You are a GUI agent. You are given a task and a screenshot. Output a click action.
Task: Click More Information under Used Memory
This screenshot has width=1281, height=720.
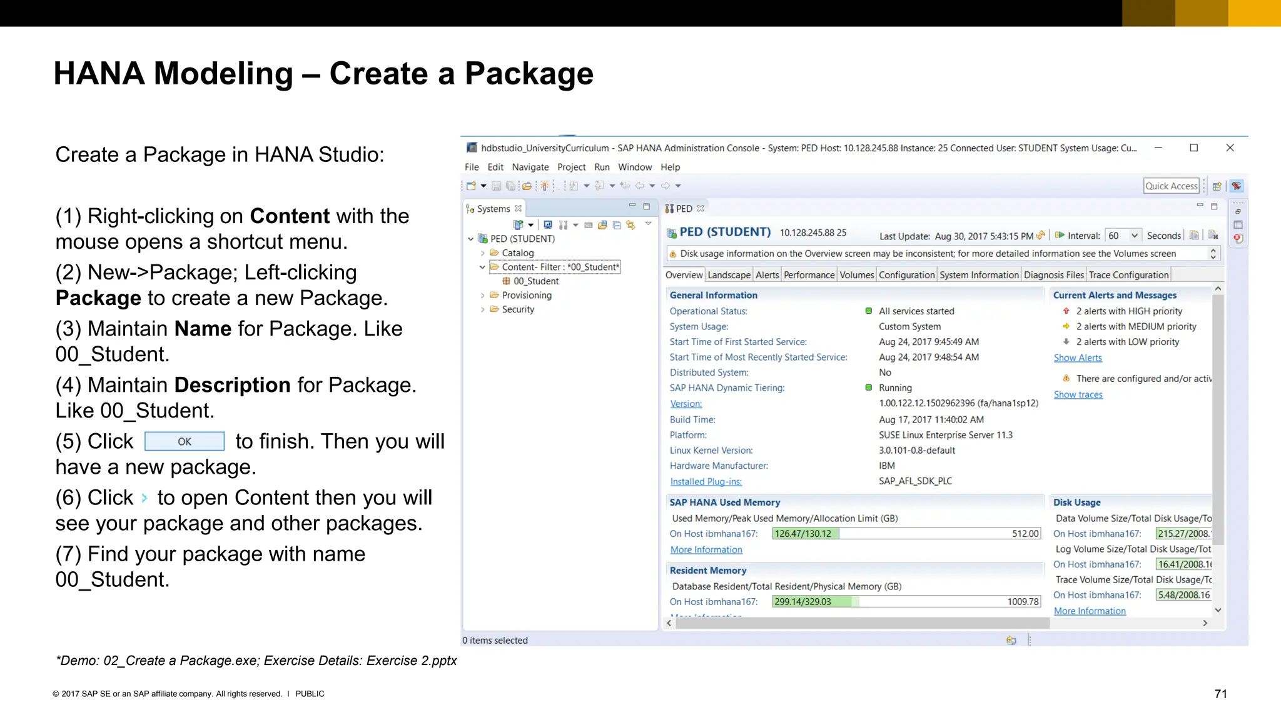click(x=706, y=549)
